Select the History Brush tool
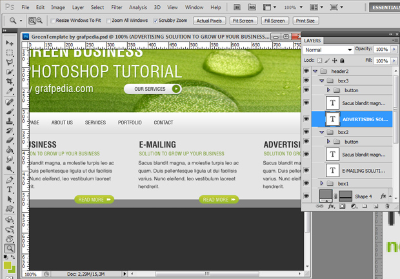Screen dimensions: 400x279 coord(10,131)
